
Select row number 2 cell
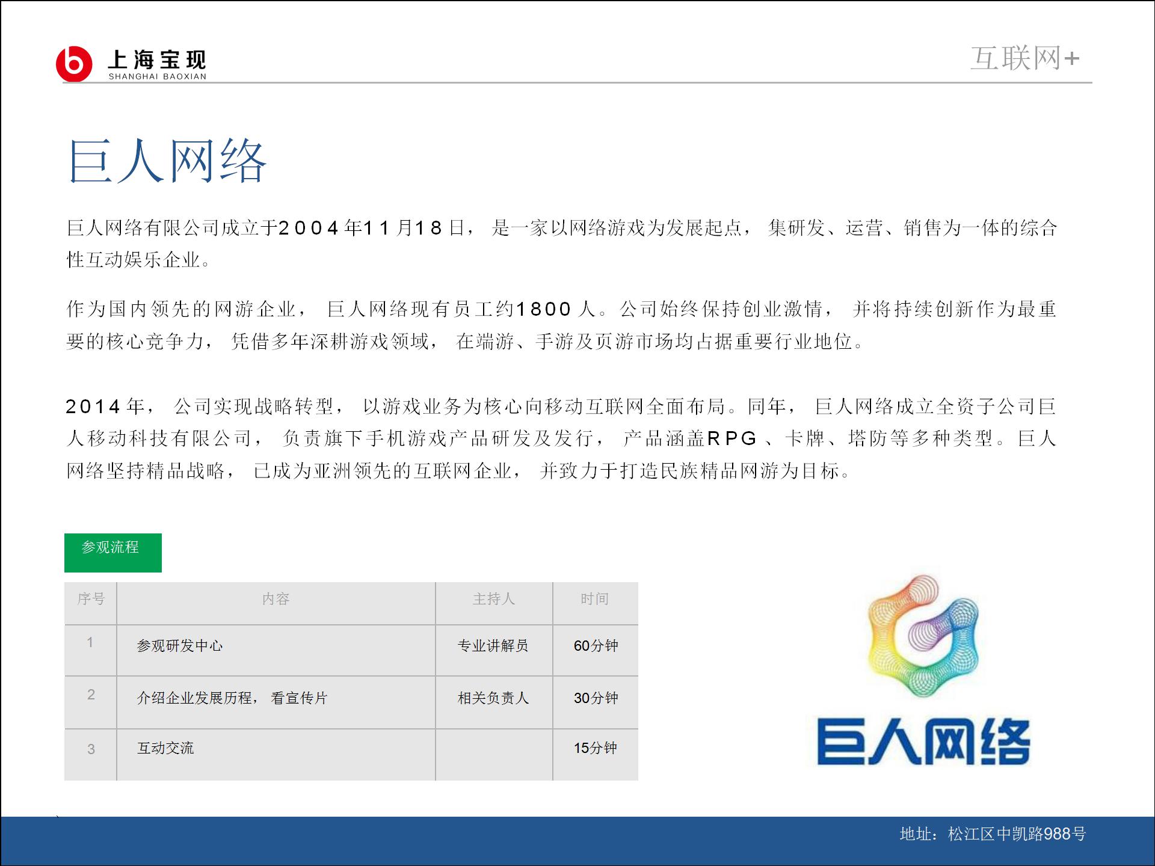tap(91, 702)
